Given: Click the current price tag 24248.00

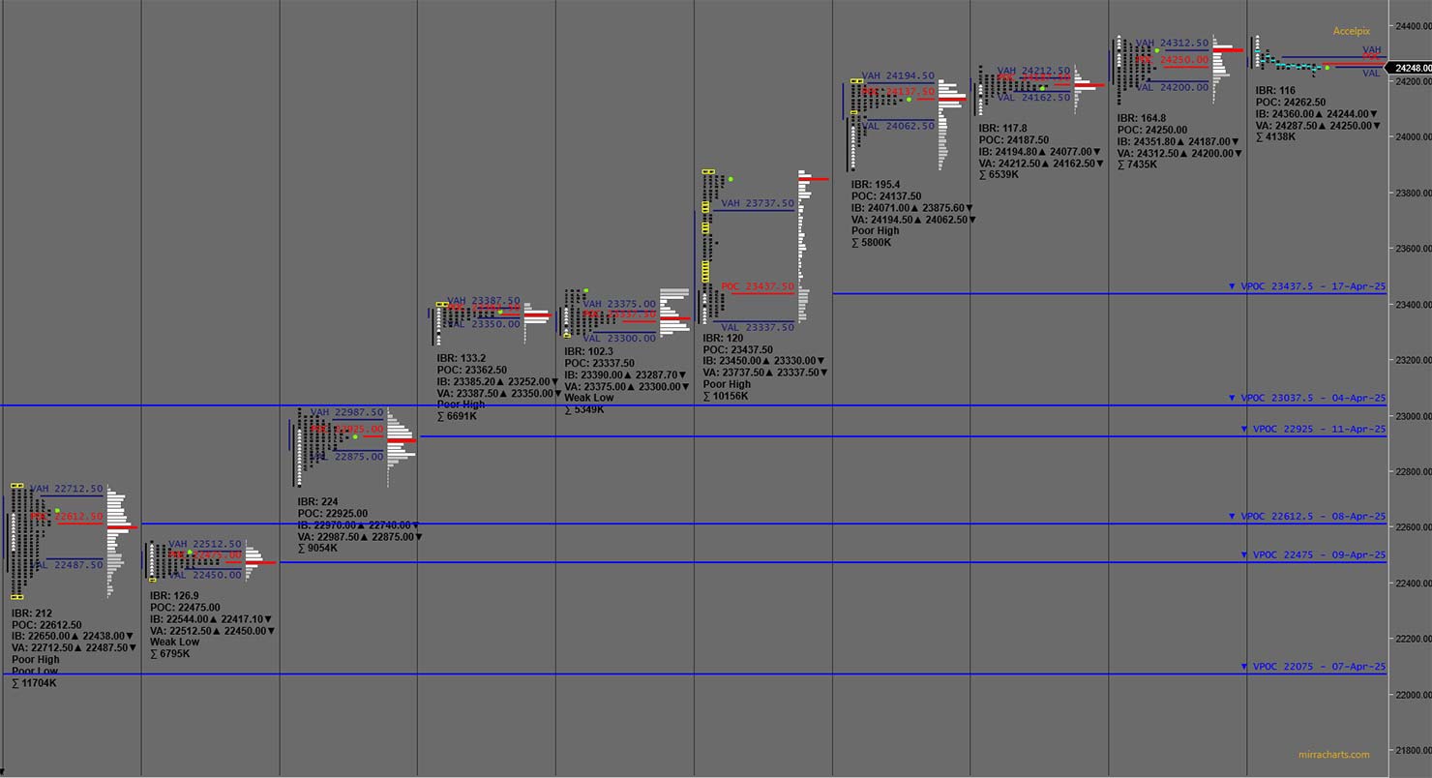Looking at the screenshot, I should (x=1408, y=68).
